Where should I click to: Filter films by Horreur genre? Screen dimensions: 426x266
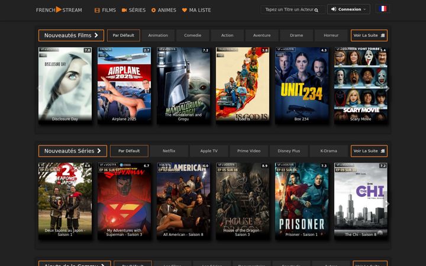tap(331, 35)
